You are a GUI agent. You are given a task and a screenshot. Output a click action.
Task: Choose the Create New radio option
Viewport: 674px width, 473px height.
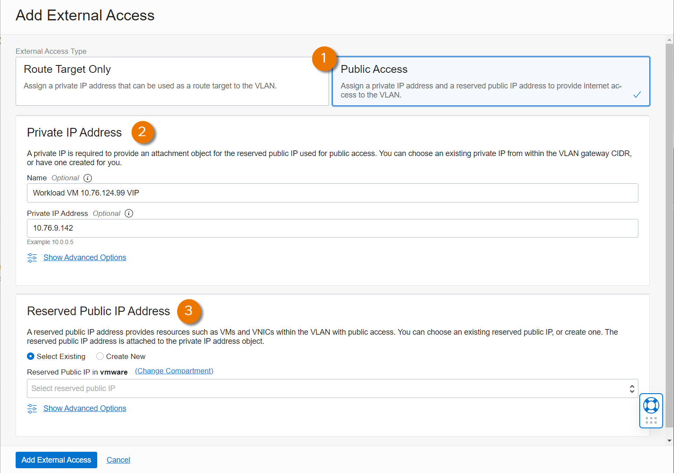coord(100,356)
